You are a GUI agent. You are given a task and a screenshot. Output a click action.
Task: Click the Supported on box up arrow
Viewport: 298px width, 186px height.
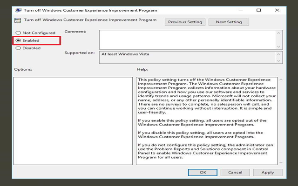tap(279, 54)
